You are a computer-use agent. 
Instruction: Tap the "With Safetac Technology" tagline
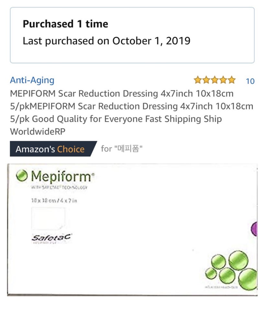(60, 187)
